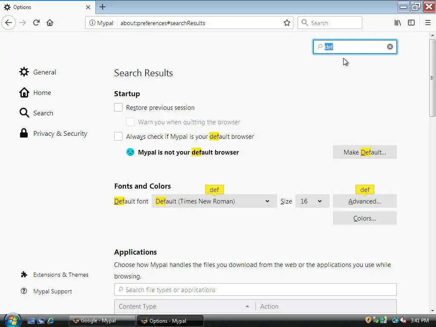Switch to Google - Mypal taskbar window
This screenshot has width=436, height=327.
pos(102,321)
